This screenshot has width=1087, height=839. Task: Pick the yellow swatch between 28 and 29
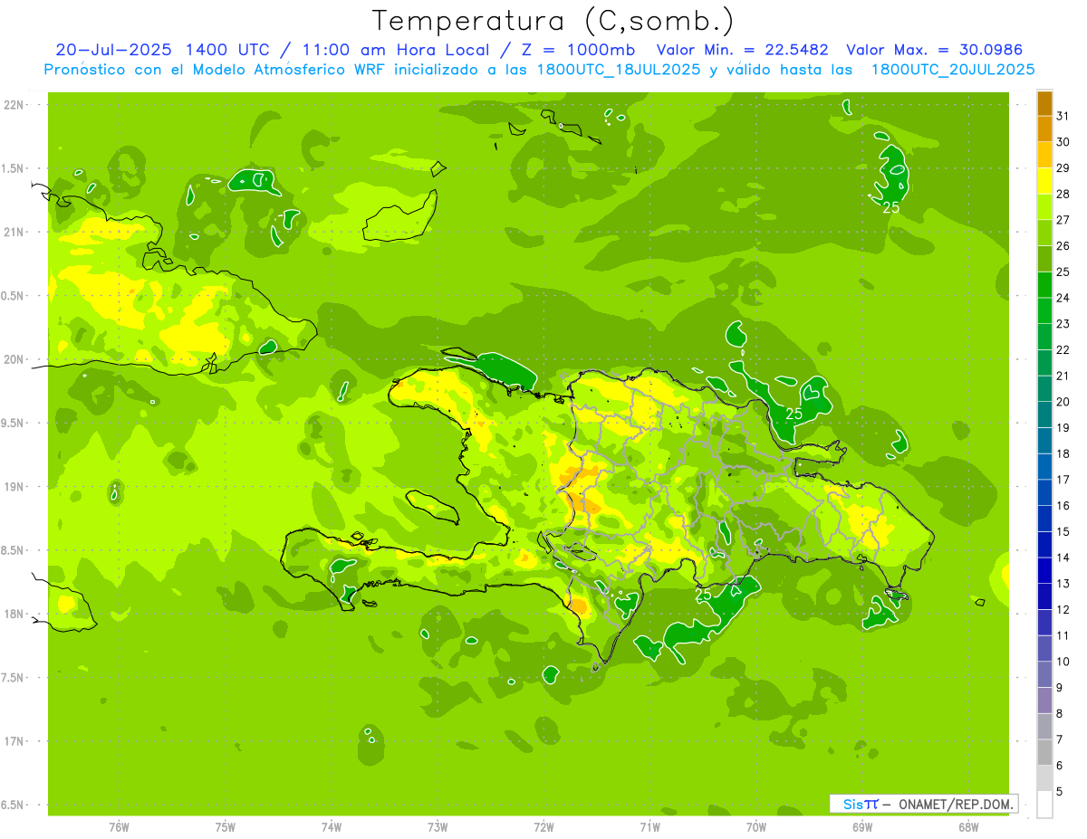coord(1044,181)
